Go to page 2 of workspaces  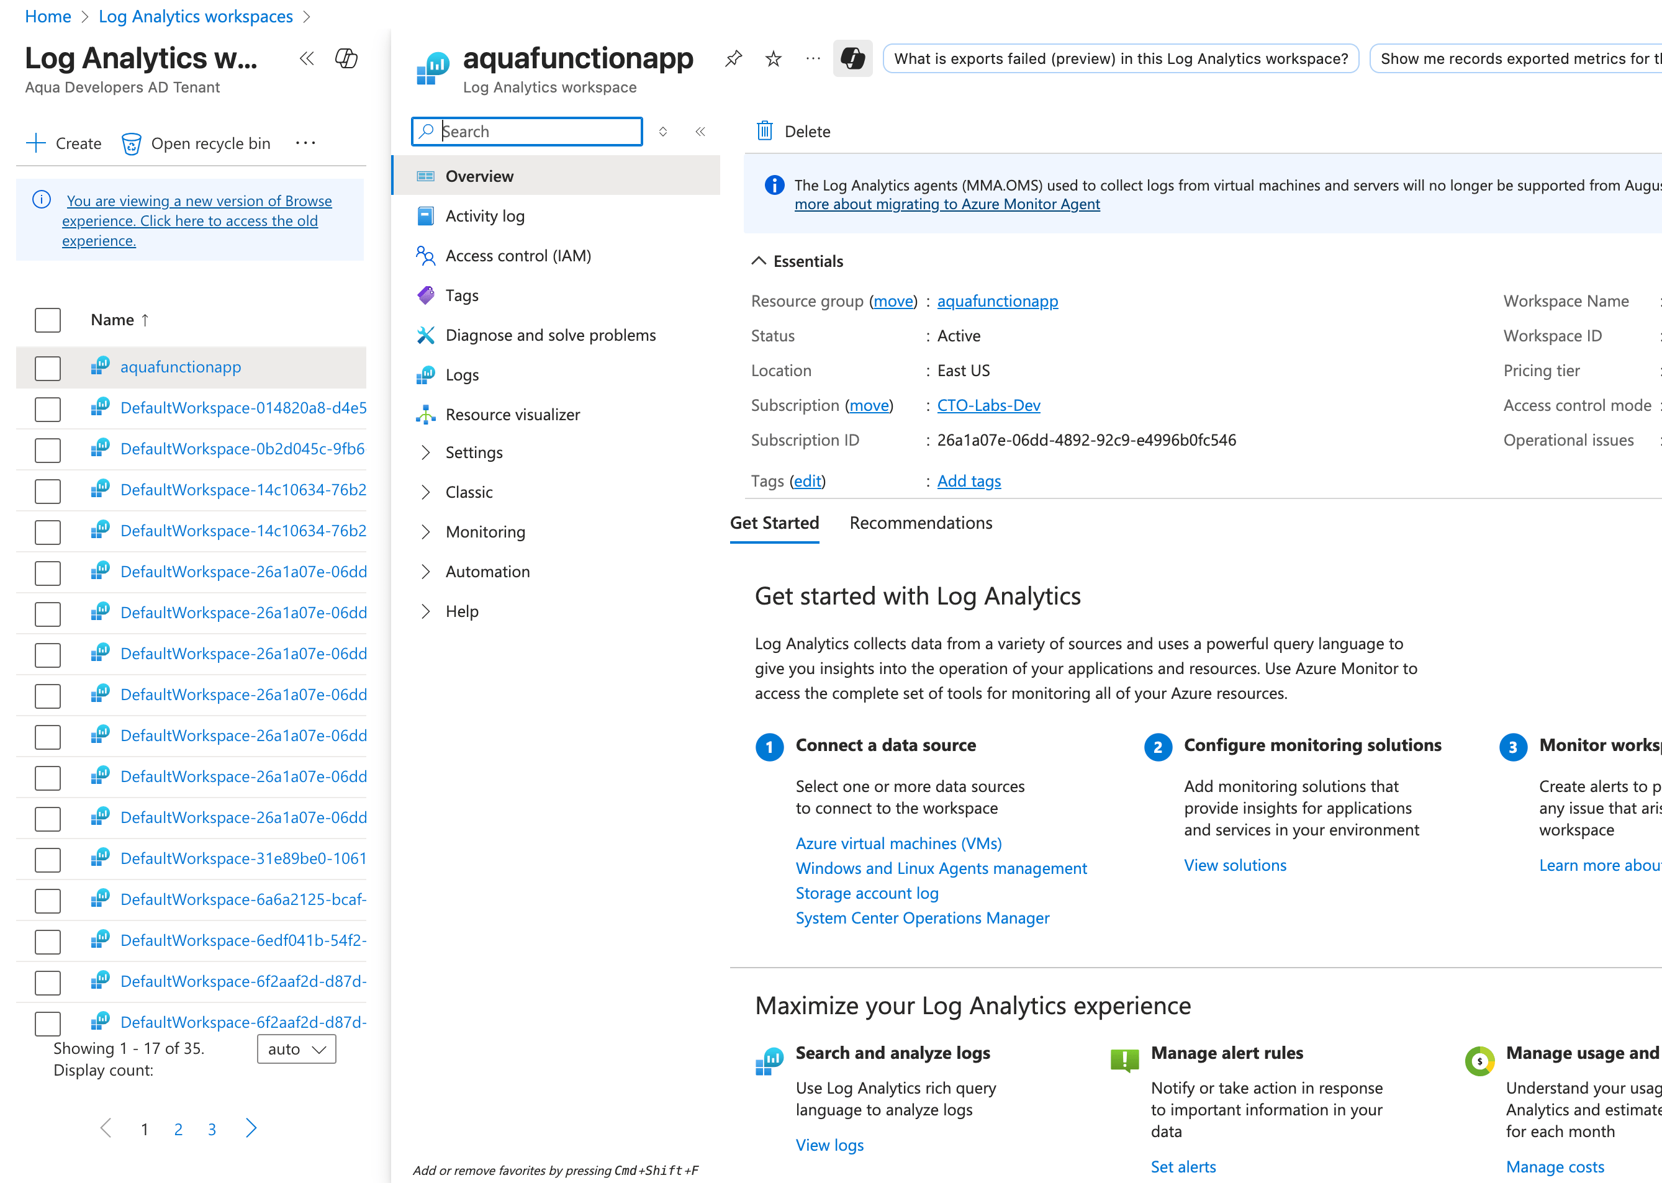pyautogui.click(x=178, y=1128)
